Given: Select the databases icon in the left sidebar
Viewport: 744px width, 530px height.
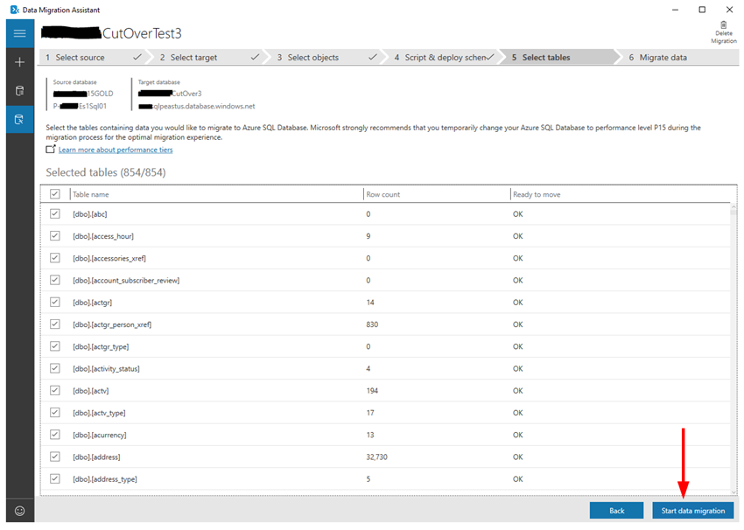Looking at the screenshot, I should click(x=18, y=90).
